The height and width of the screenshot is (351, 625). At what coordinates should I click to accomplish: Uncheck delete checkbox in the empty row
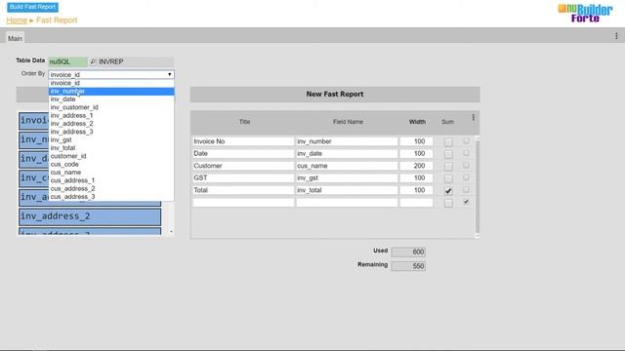point(466,202)
